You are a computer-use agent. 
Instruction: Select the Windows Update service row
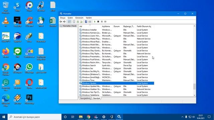[117, 83]
